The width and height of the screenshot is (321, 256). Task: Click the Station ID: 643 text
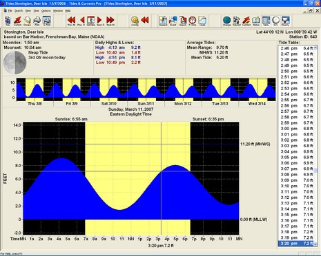pyautogui.click(x=303, y=36)
